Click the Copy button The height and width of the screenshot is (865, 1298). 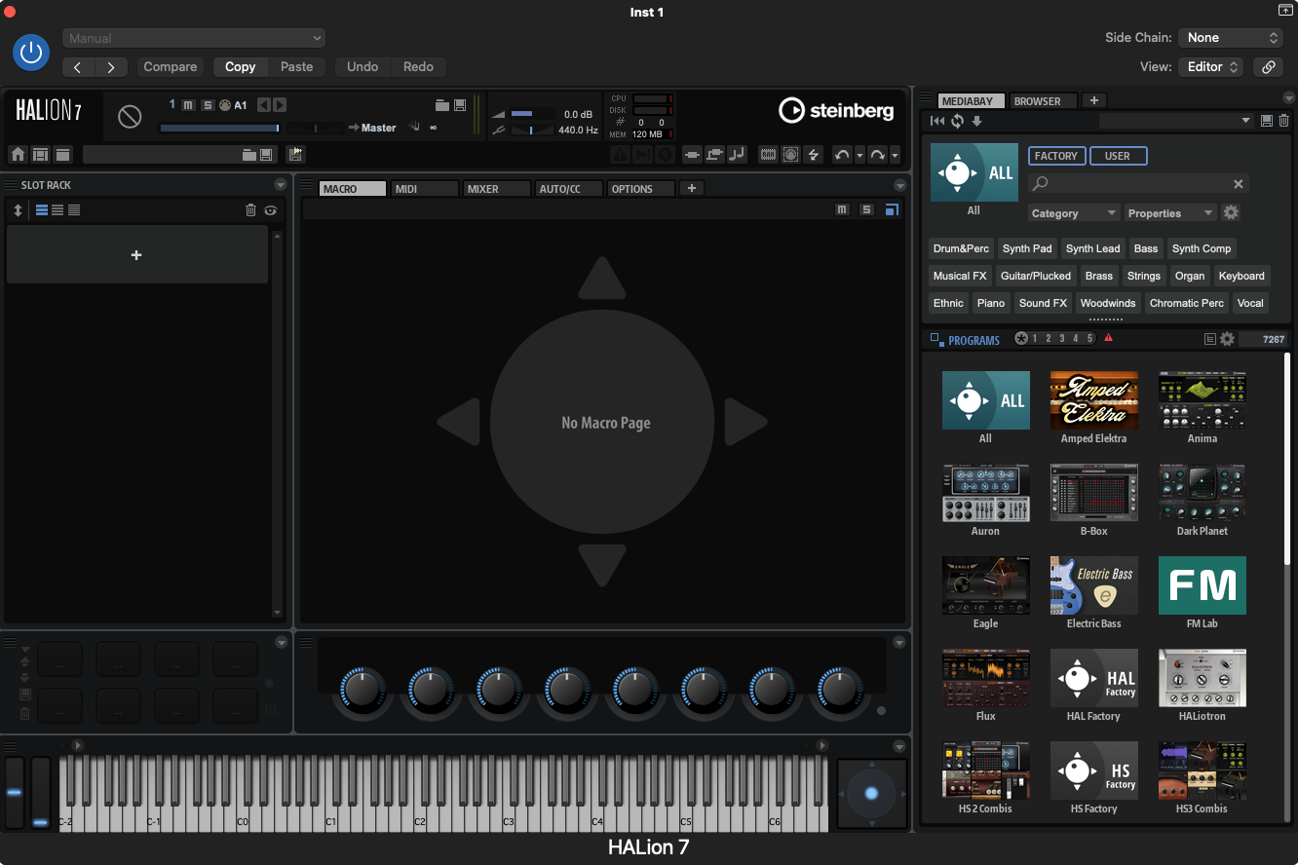[x=240, y=67]
